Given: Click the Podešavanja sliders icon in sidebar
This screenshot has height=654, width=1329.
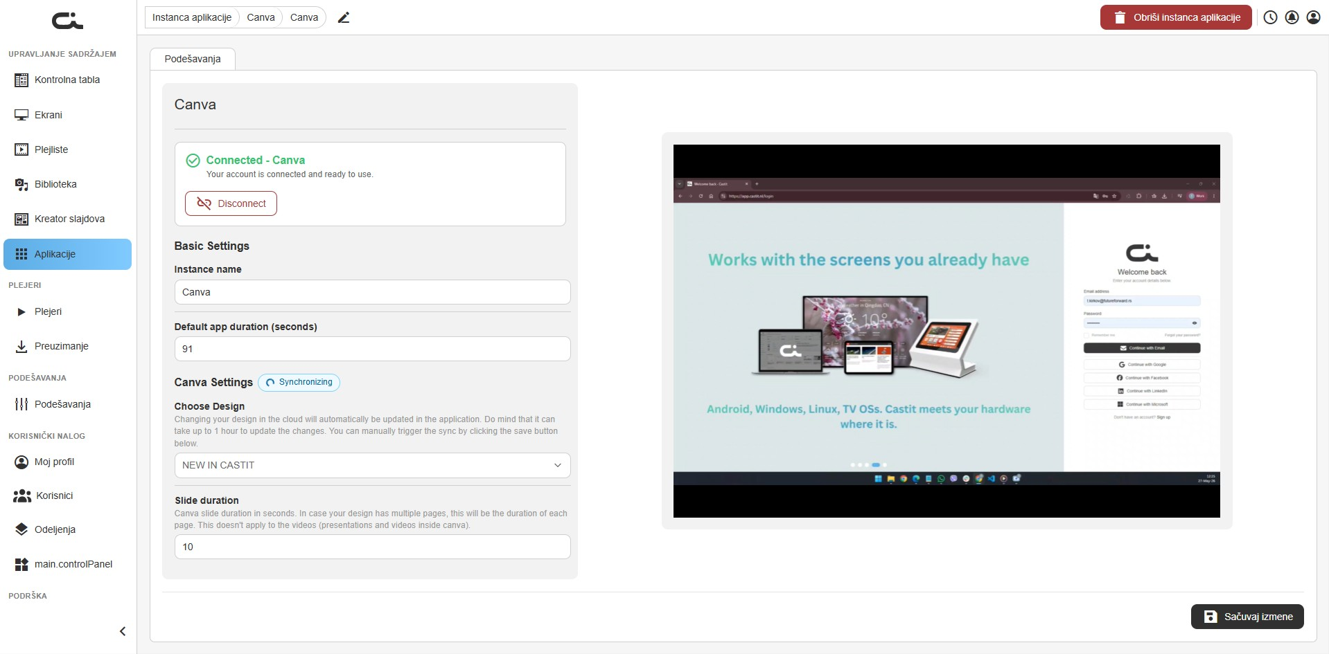Looking at the screenshot, I should (21, 404).
